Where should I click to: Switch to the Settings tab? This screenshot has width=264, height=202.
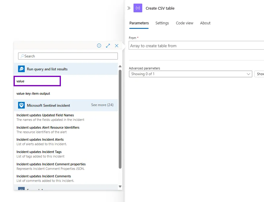pyautogui.click(x=162, y=23)
